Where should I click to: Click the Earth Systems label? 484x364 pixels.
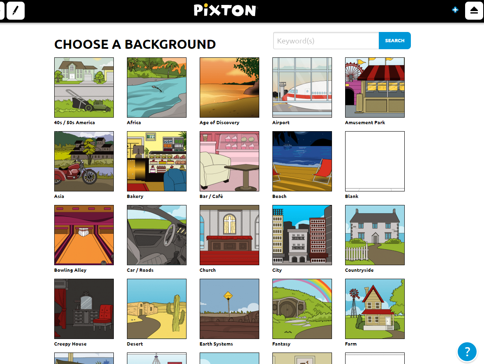tap(216, 344)
